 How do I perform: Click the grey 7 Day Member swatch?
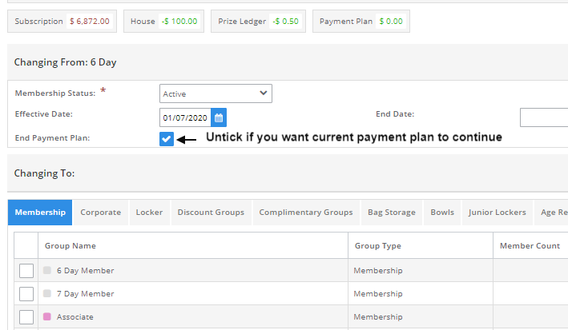[47, 293]
